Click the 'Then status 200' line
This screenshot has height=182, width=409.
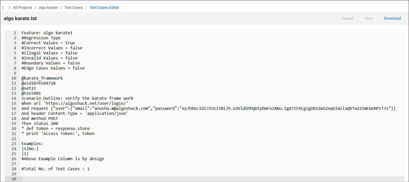(x=40, y=123)
